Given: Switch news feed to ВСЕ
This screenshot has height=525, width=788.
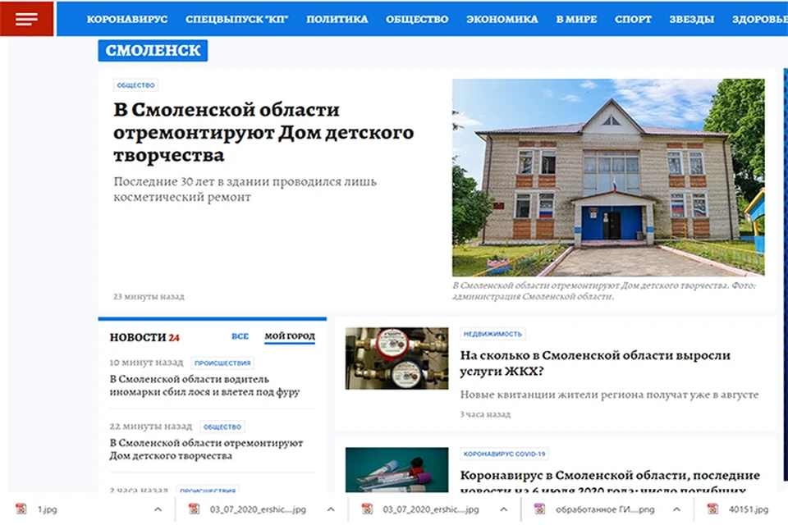Looking at the screenshot, I should click(240, 336).
